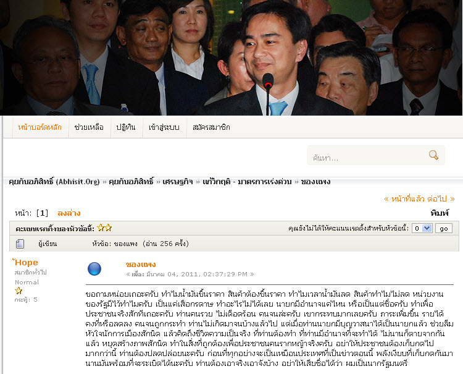This screenshot has width=463, height=374.
Task: Follow the Abhisit.Org breadcrumb link
Action: coord(54,182)
